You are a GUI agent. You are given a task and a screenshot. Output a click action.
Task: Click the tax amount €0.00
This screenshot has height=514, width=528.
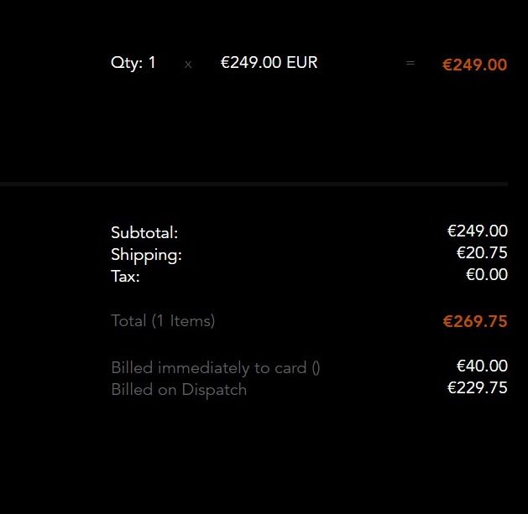pyautogui.click(x=487, y=275)
